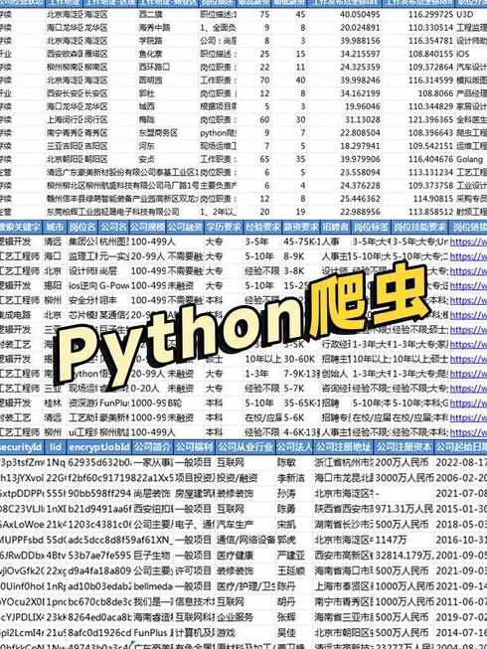Click the cell containing 安贞
The width and height of the screenshot is (487, 649).
tap(147, 159)
